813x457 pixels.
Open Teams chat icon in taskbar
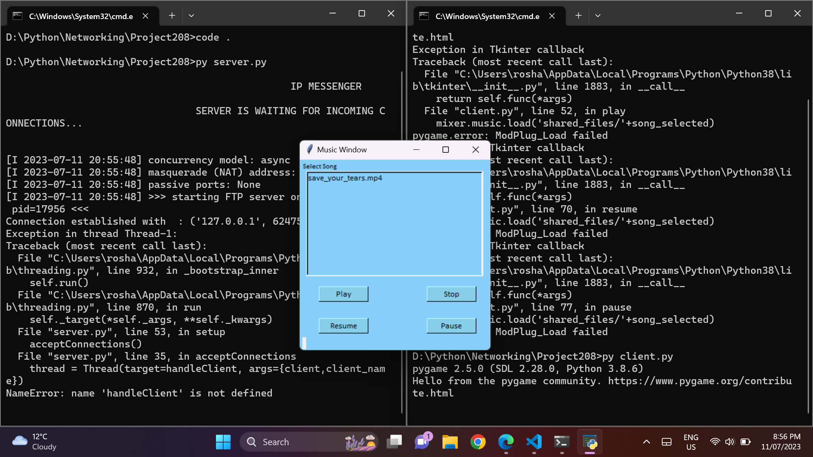coord(422,442)
